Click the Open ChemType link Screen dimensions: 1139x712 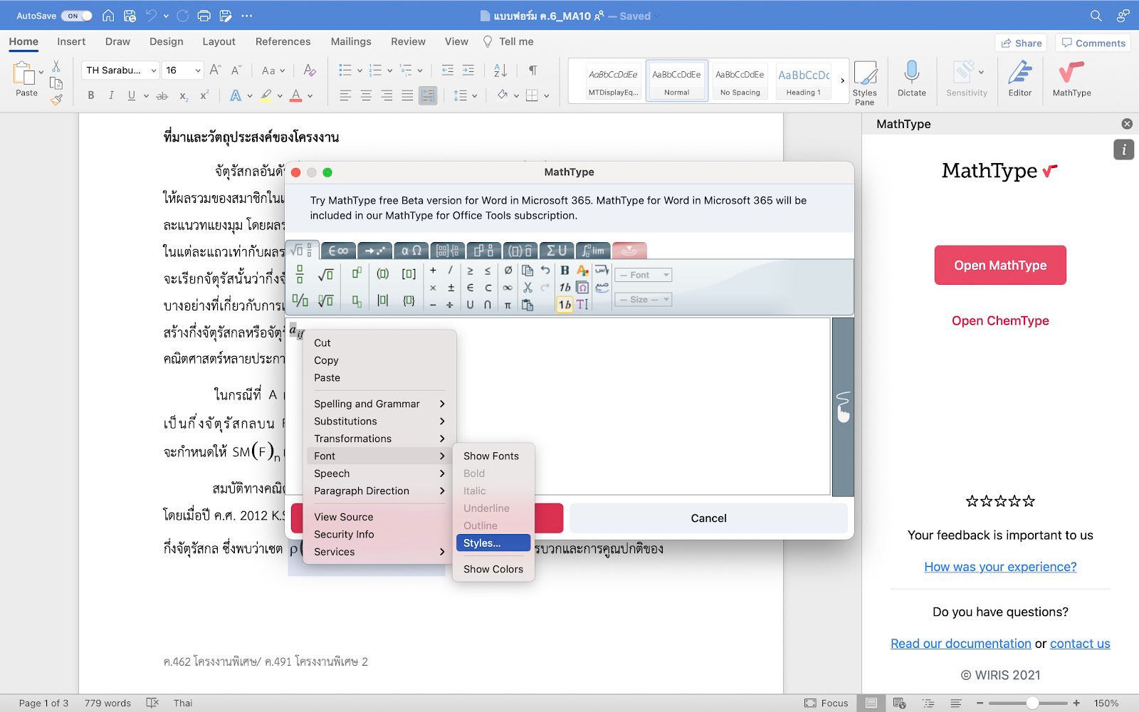pos(1000,320)
